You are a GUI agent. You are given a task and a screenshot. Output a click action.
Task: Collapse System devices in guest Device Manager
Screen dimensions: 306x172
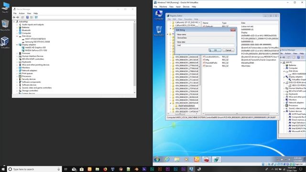coord(284,111)
